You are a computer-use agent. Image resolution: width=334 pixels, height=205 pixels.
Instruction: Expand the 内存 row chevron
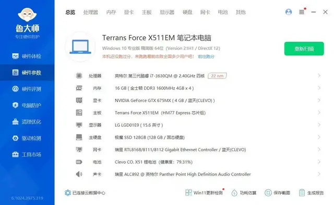319,88
